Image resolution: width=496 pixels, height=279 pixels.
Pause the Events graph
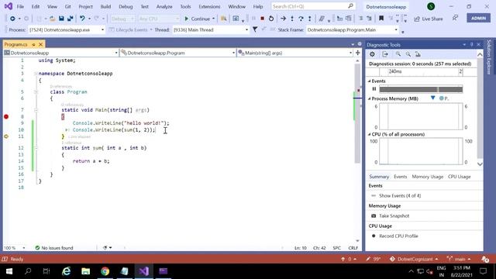(x=374, y=89)
